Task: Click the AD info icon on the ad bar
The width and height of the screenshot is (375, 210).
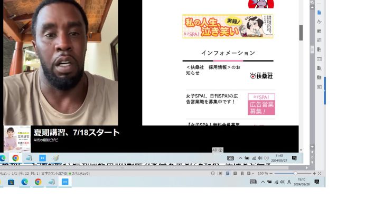Action: 220,150
